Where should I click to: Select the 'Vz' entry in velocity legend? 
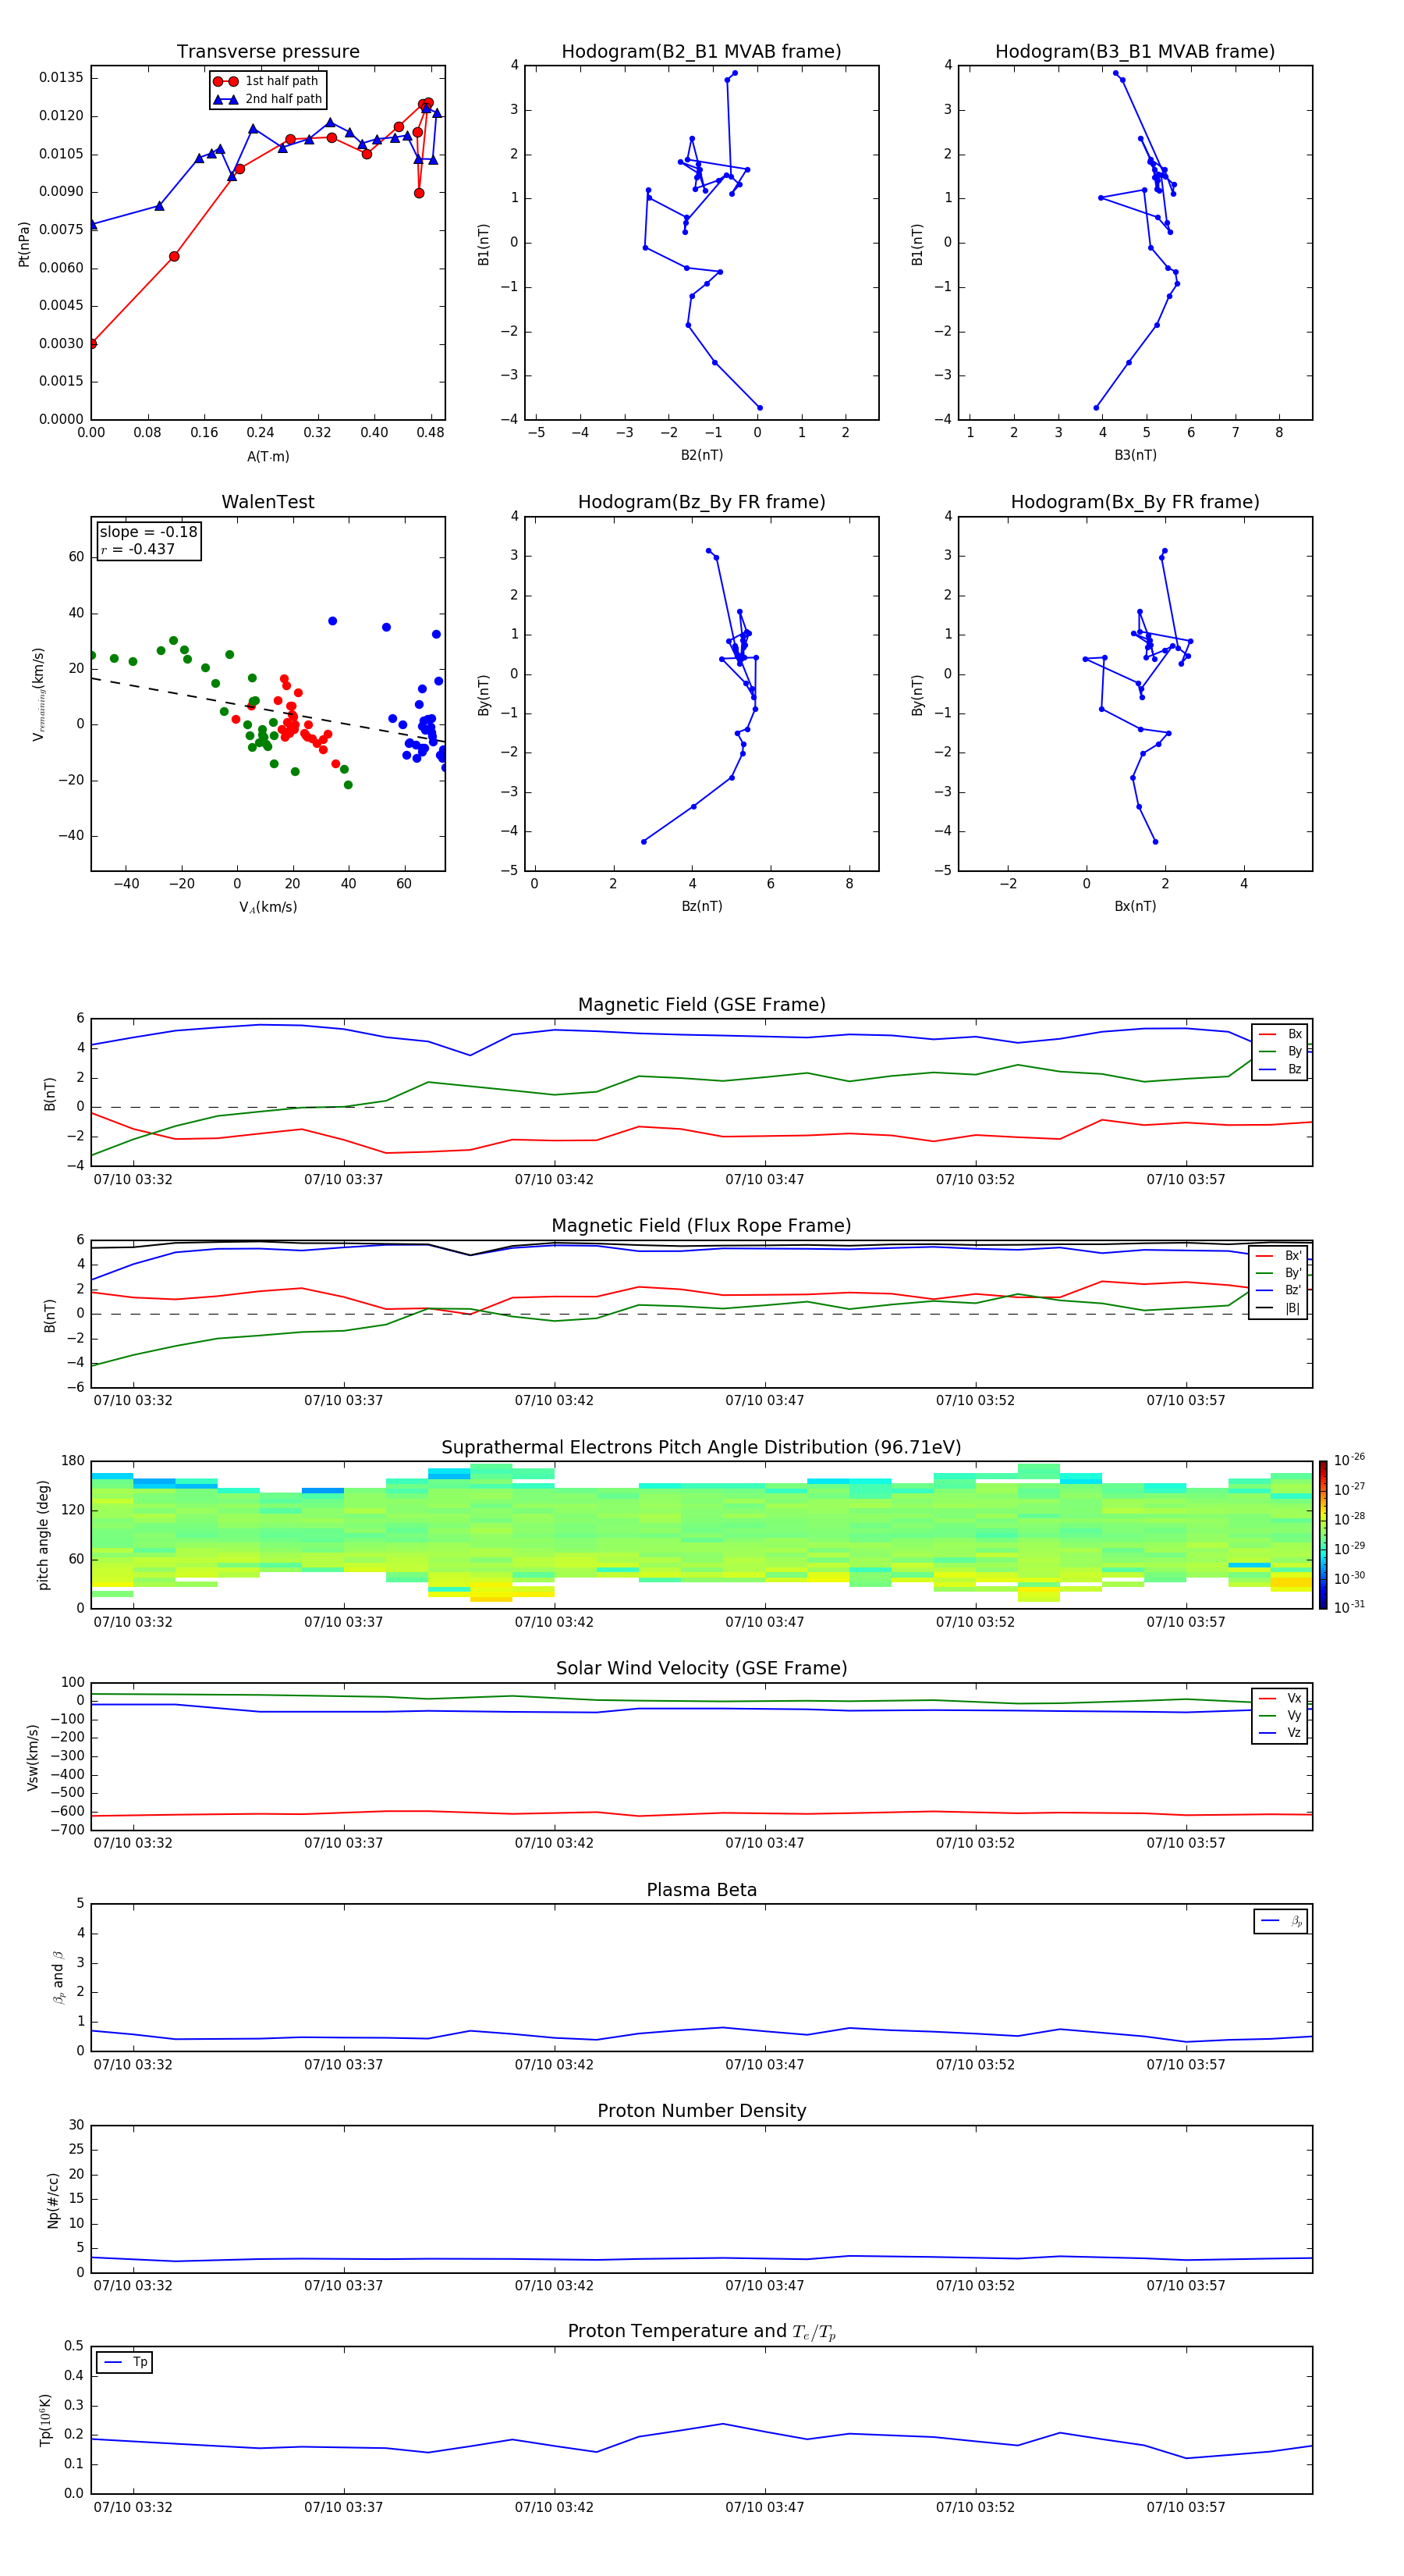[x=1280, y=1732]
